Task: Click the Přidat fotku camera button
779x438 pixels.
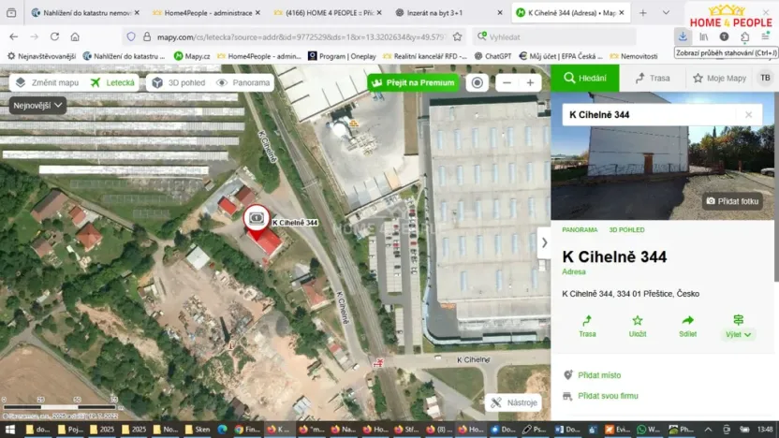Action: coord(732,201)
